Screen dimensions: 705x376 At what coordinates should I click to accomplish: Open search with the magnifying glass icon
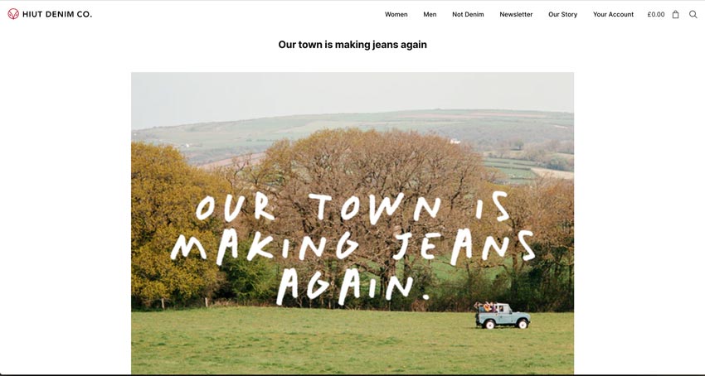(693, 14)
